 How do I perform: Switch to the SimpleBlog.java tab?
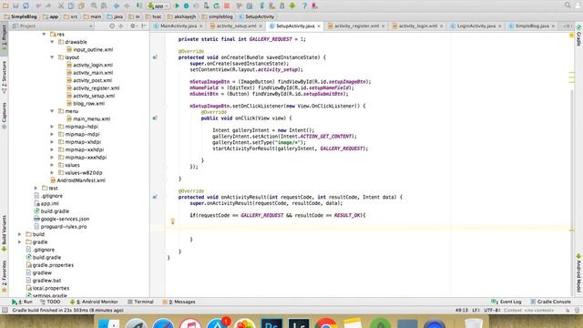(x=532, y=26)
